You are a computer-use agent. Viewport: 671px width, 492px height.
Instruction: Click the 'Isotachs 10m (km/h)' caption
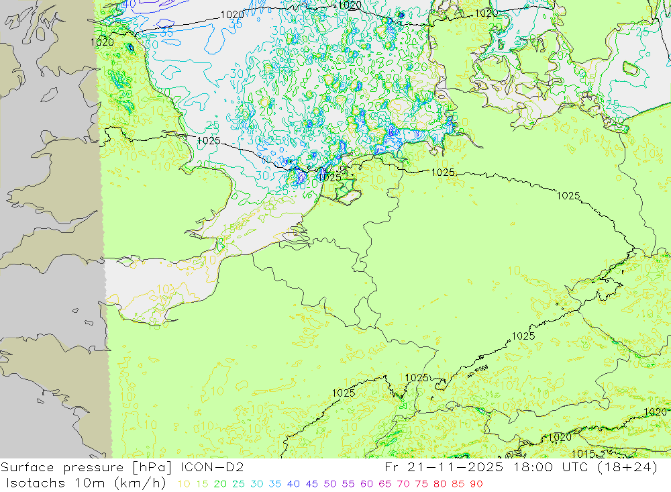click(x=86, y=483)
